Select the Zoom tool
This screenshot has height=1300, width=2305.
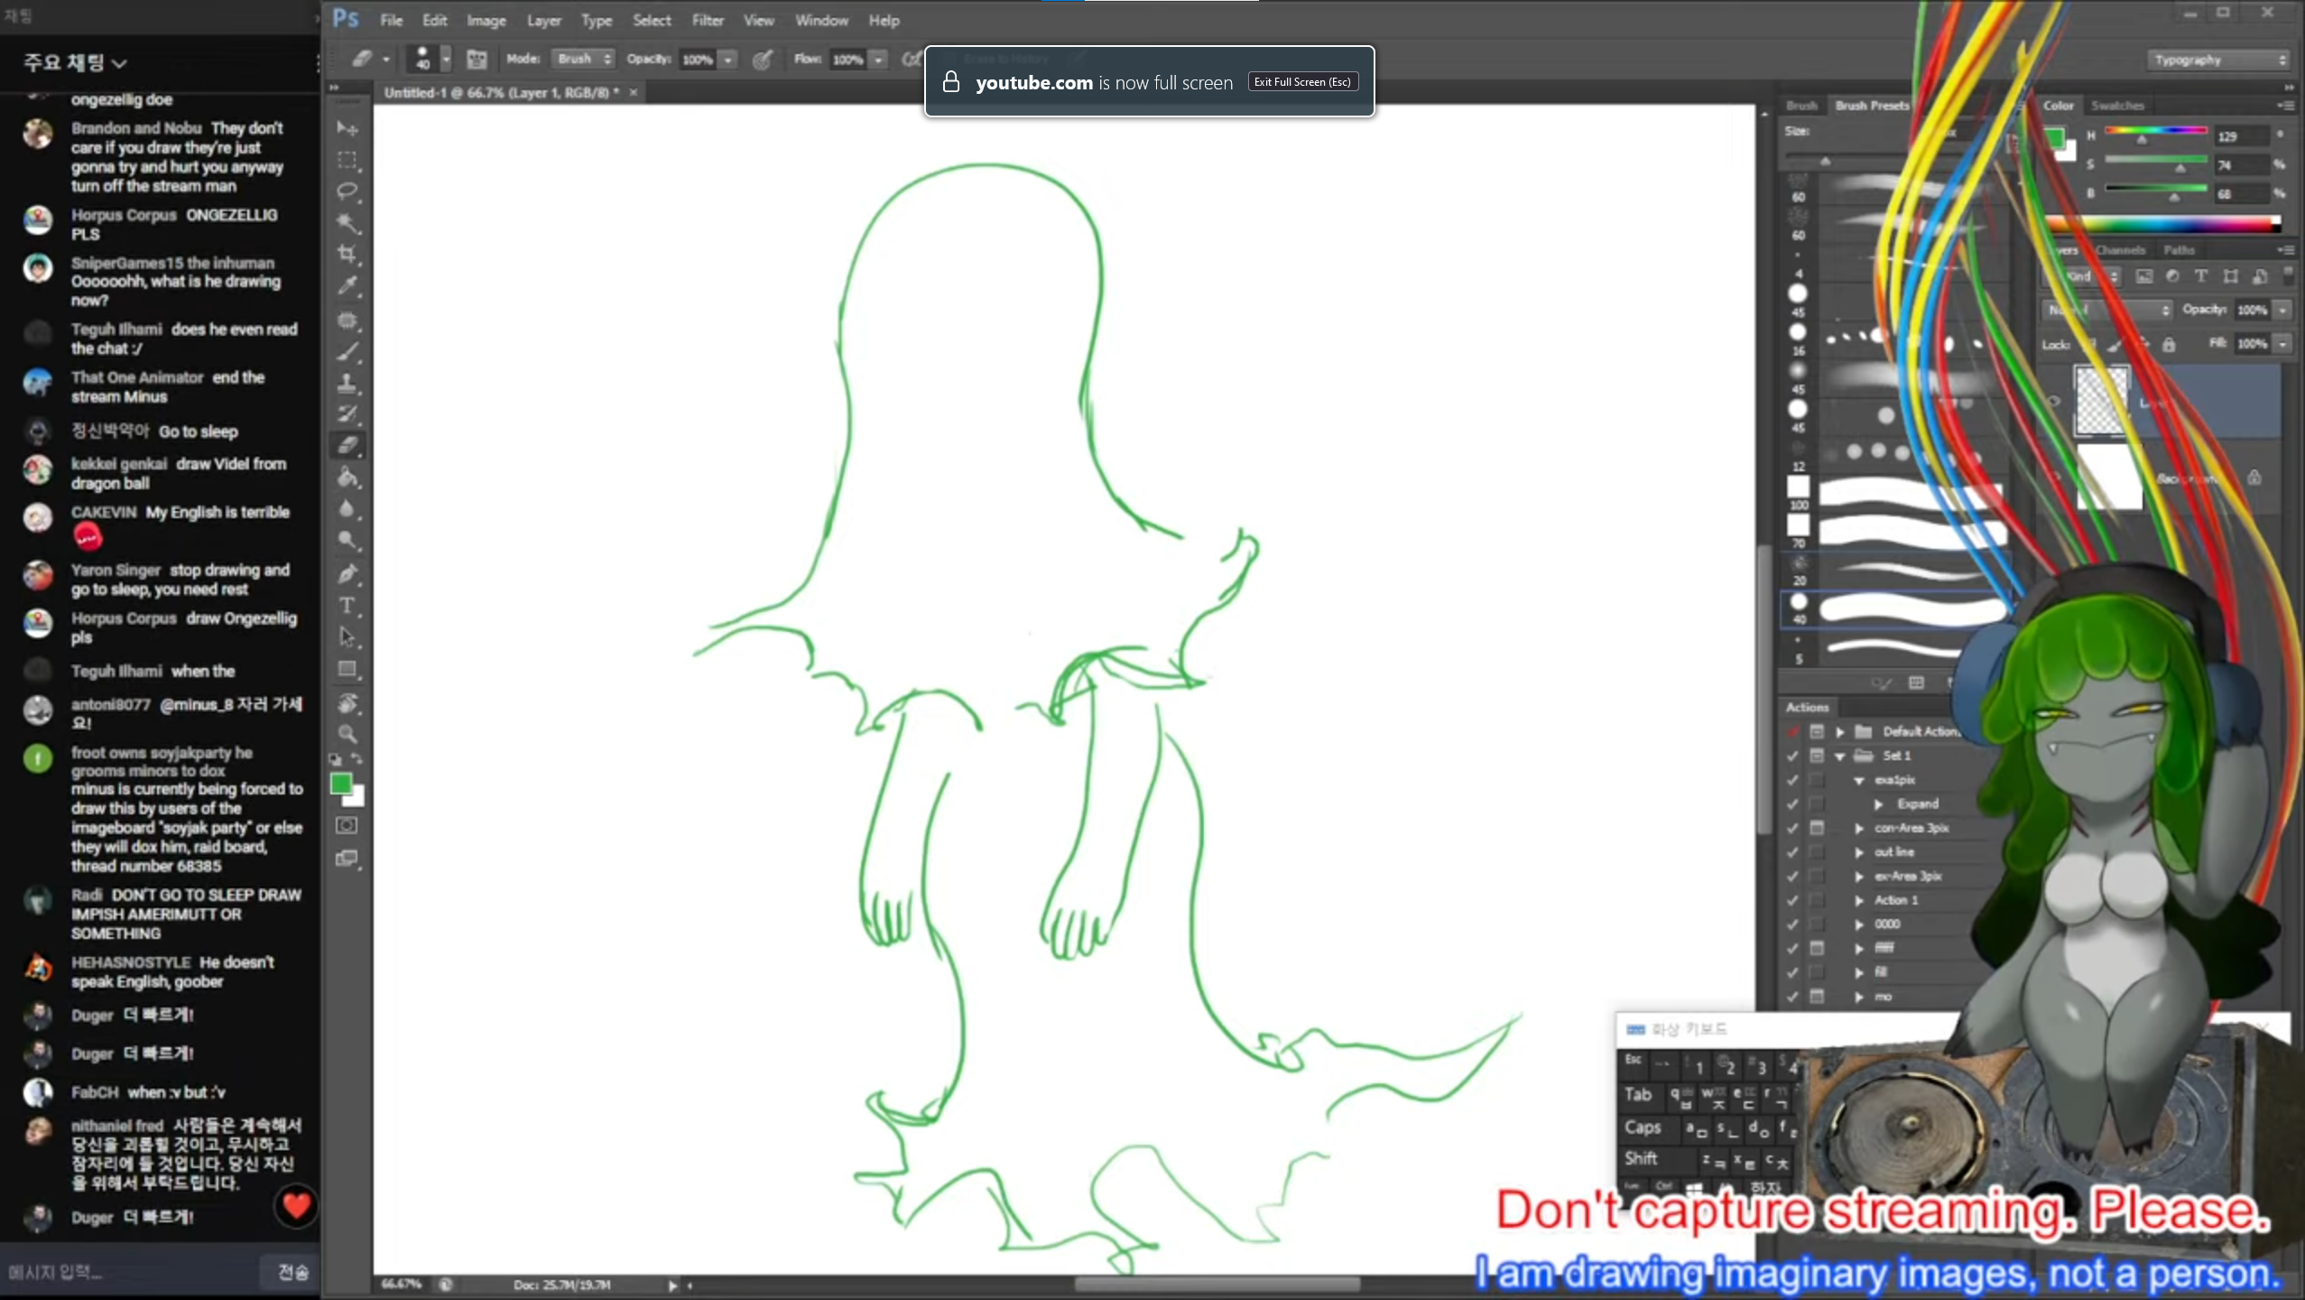click(347, 734)
